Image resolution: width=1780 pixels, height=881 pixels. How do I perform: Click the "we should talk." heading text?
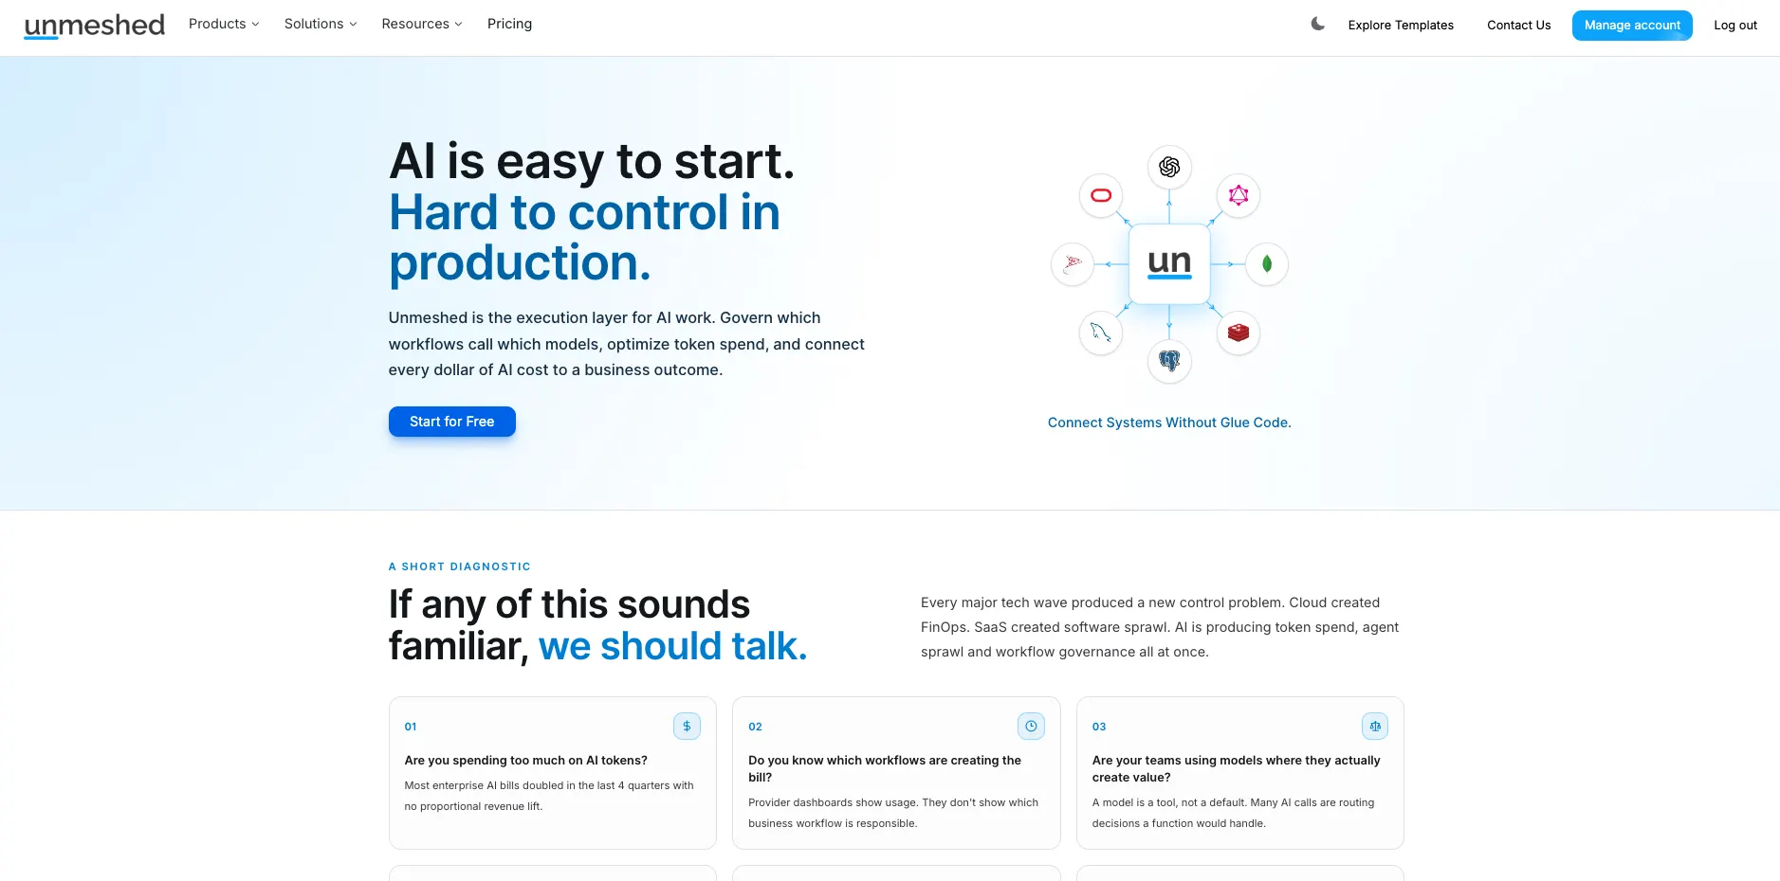673,646
